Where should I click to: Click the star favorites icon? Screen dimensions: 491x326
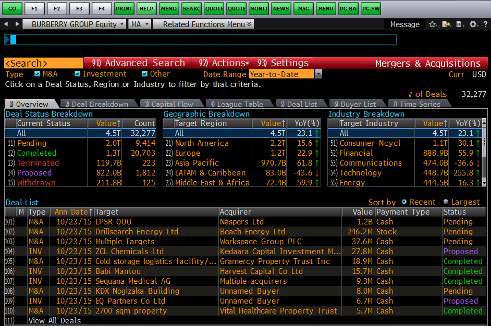point(433,24)
